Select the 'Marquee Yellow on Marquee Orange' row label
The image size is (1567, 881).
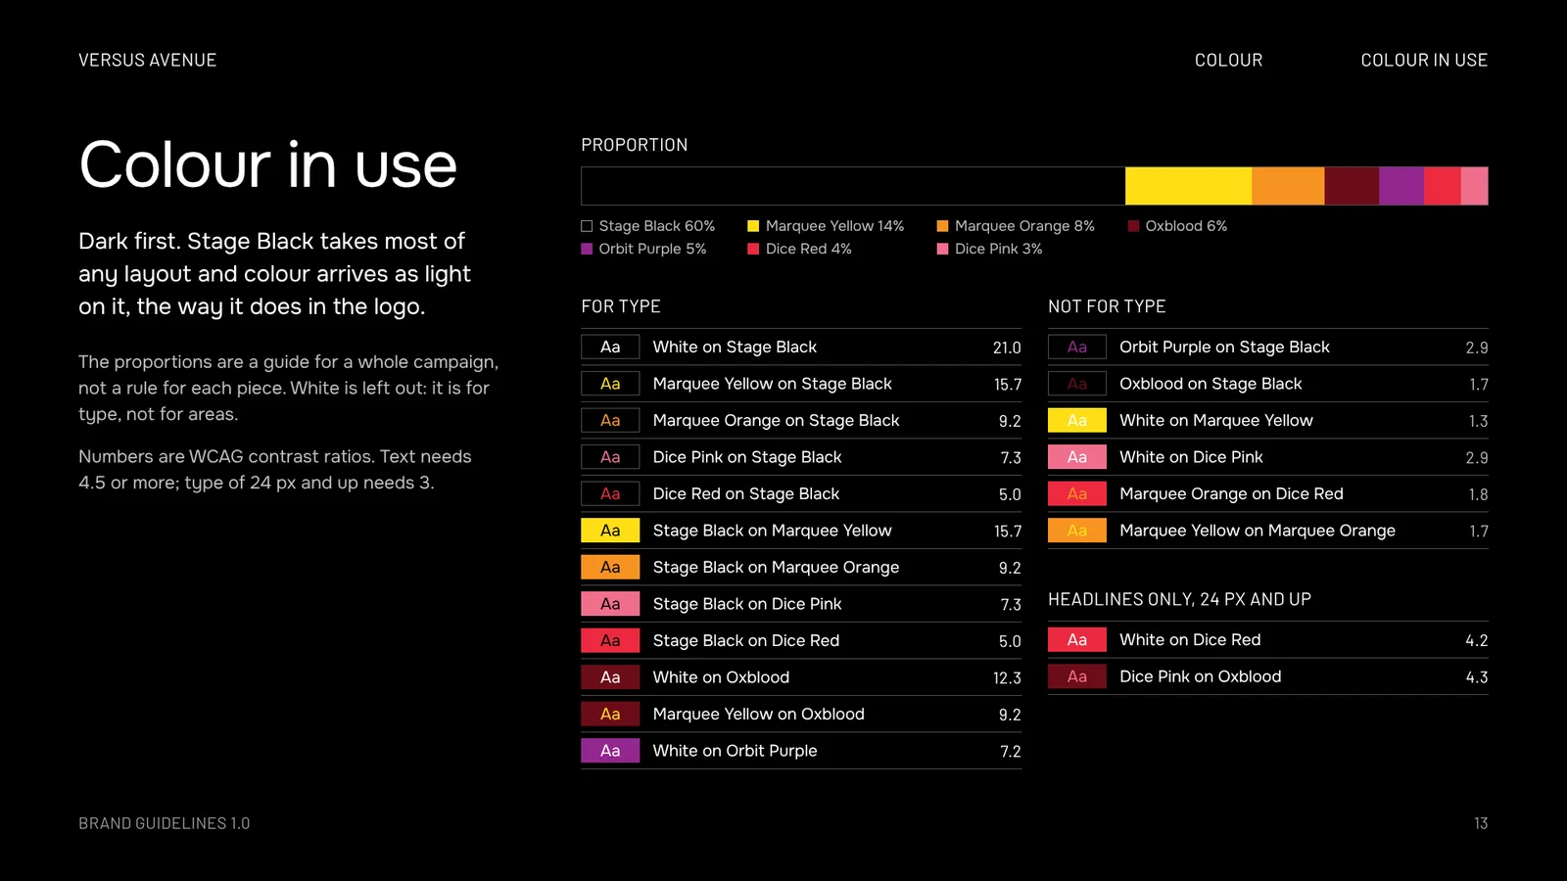click(1258, 531)
